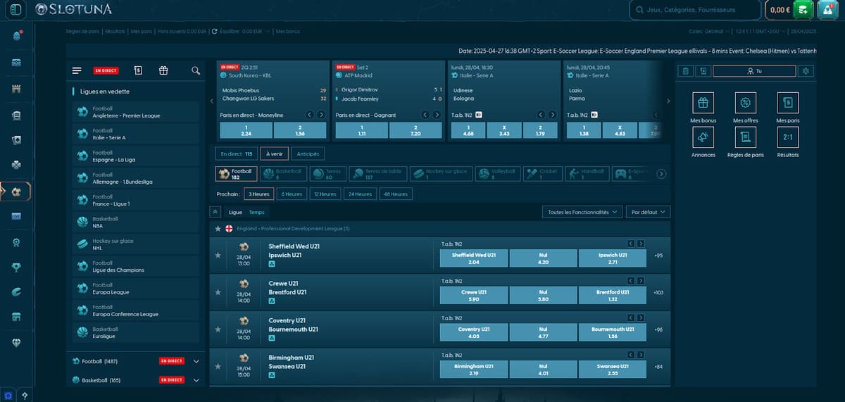Open the Angleterre - Premier League featured league
The width and height of the screenshot is (845, 402).
pos(136,112)
